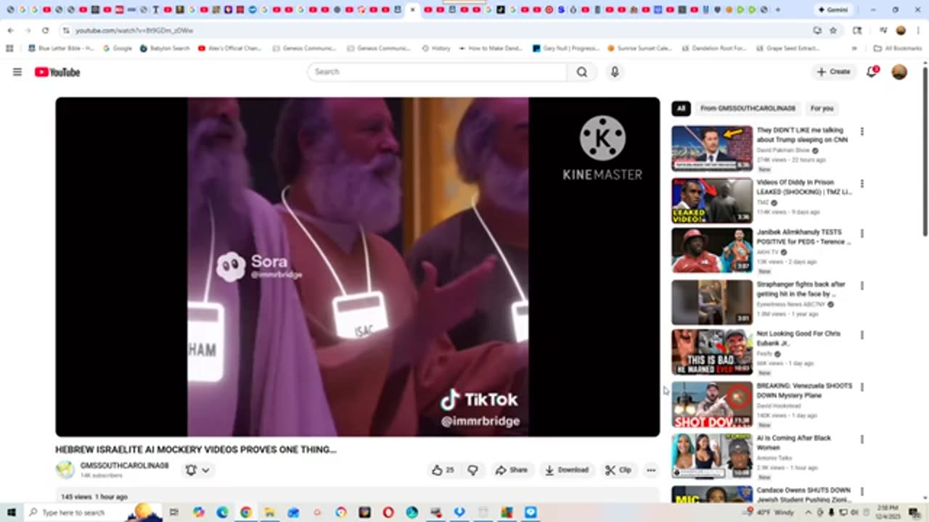929x522 pixels.
Task: Select the All filter chip
Action: point(681,108)
